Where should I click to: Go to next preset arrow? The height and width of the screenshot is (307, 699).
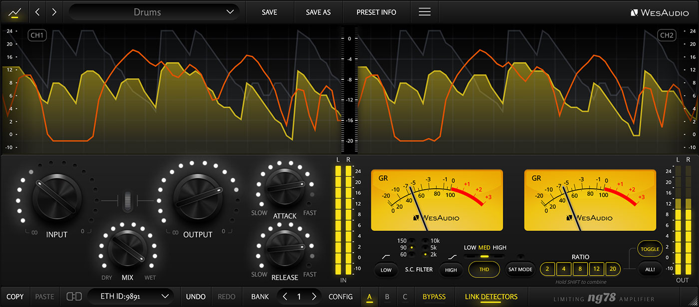point(54,12)
